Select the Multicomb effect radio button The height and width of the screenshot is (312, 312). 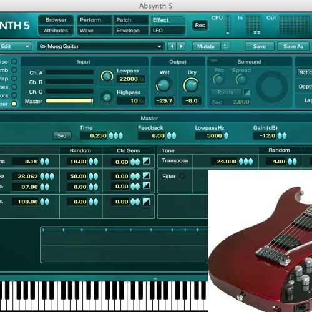pyautogui.click(x=14, y=70)
